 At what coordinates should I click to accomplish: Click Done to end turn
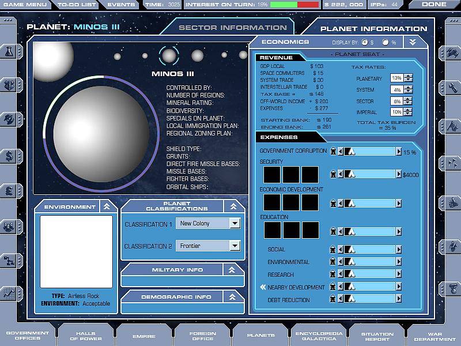click(434, 5)
